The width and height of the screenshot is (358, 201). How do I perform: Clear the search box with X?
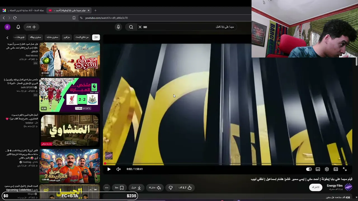(x=140, y=27)
